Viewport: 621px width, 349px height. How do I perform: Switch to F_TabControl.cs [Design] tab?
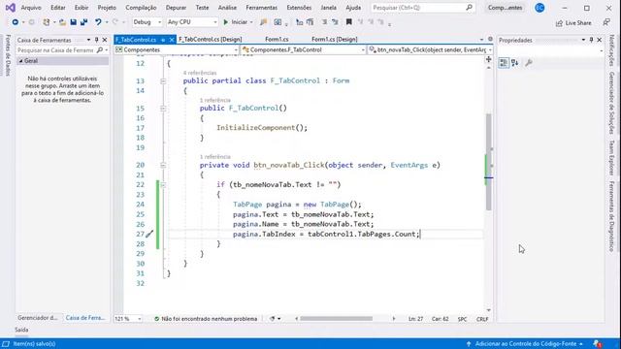(x=211, y=39)
